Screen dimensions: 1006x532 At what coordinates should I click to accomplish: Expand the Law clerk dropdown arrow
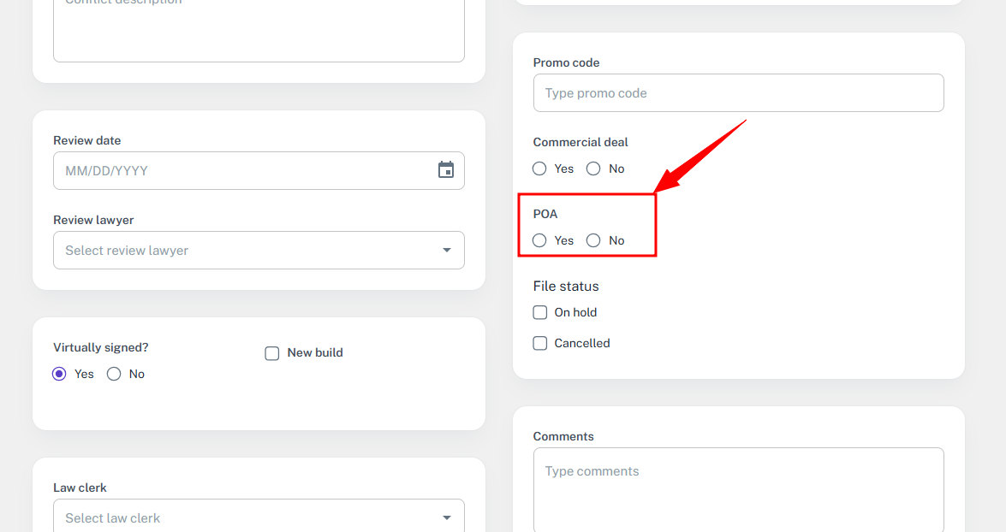pyautogui.click(x=447, y=518)
